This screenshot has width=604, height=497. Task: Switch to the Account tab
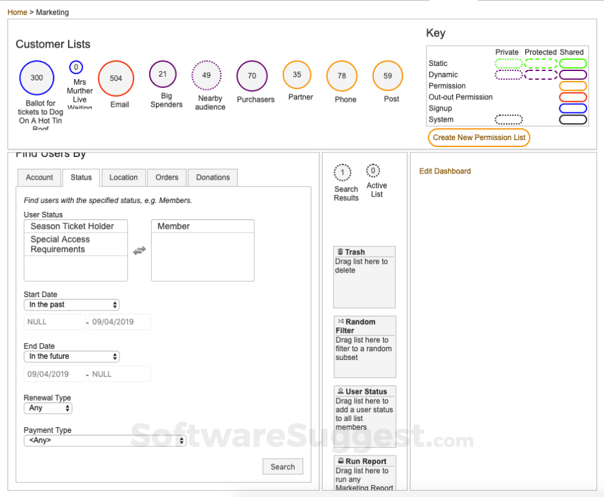pyautogui.click(x=39, y=178)
